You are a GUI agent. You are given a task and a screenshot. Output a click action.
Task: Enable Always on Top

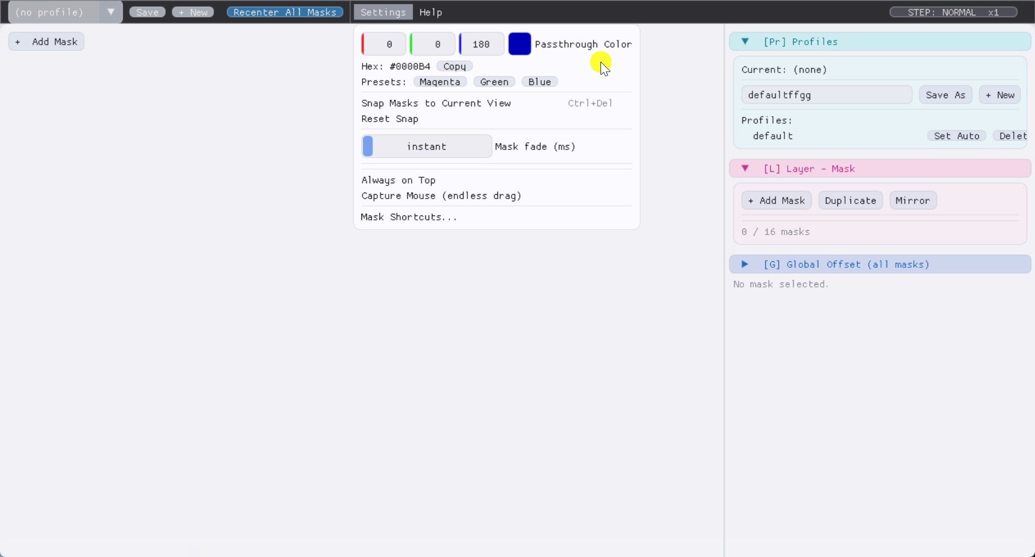click(398, 180)
